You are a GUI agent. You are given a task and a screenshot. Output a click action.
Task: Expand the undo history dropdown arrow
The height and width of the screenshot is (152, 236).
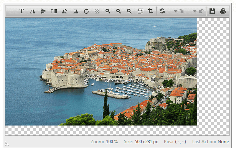point(195,11)
